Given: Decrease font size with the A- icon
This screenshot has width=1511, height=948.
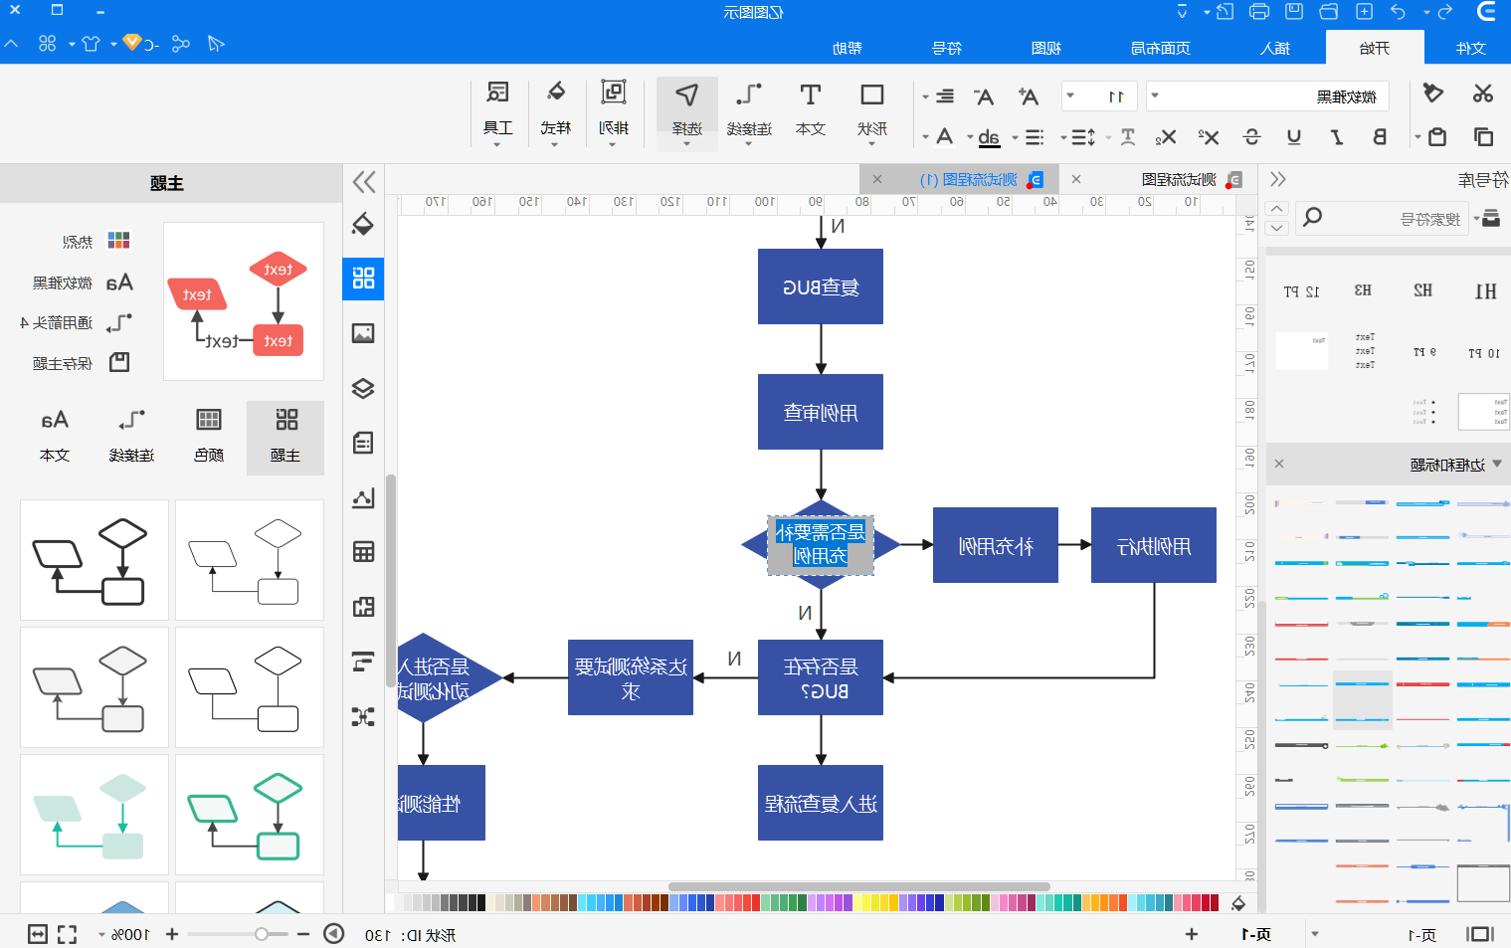Looking at the screenshot, I should [x=984, y=96].
